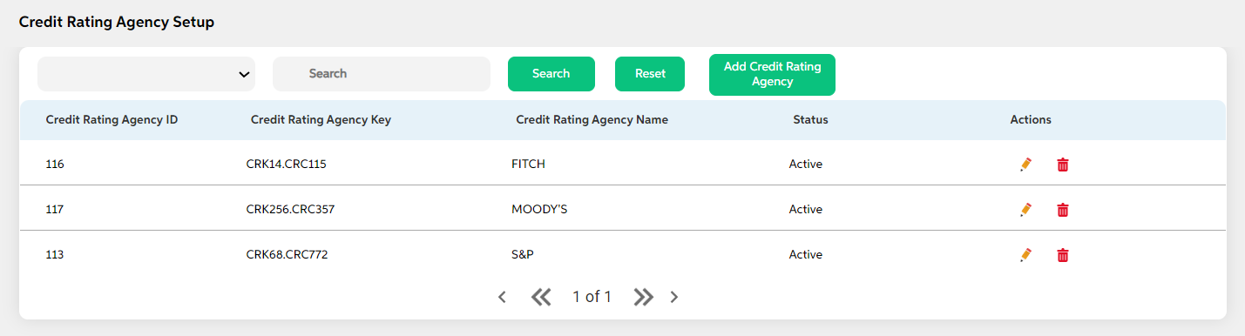Click Add Credit Rating Agency button
Viewport: 1245px width, 336px height.
coord(772,74)
